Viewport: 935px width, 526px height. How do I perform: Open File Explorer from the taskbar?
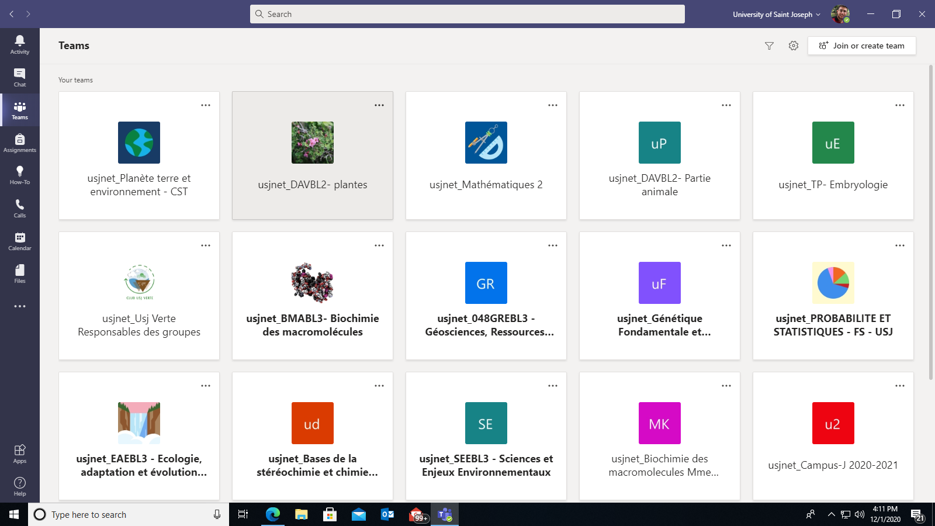(x=302, y=514)
